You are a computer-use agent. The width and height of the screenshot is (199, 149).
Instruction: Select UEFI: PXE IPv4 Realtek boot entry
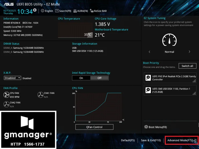click(170, 78)
